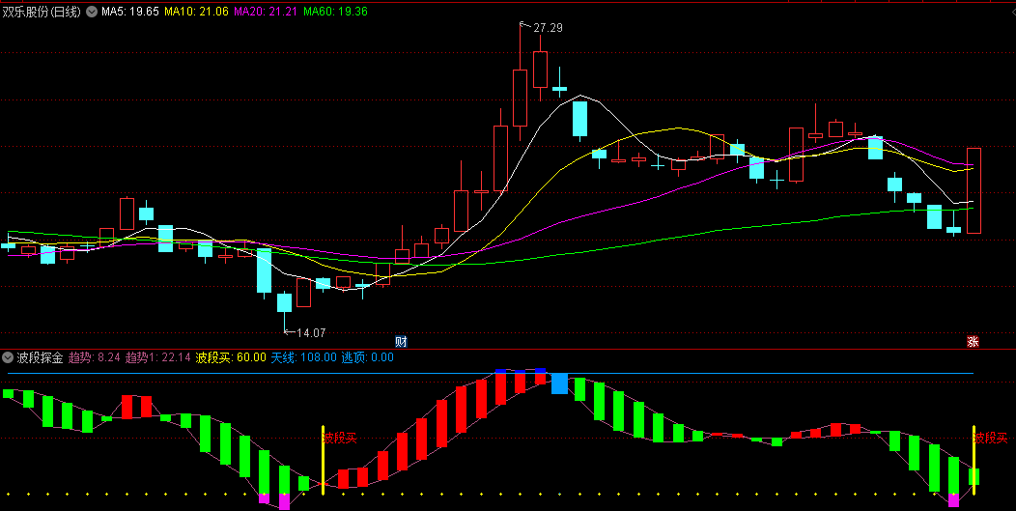Click the 趋势1: 22.14 value label
Image resolution: width=1016 pixels, height=511 pixels.
158,357
